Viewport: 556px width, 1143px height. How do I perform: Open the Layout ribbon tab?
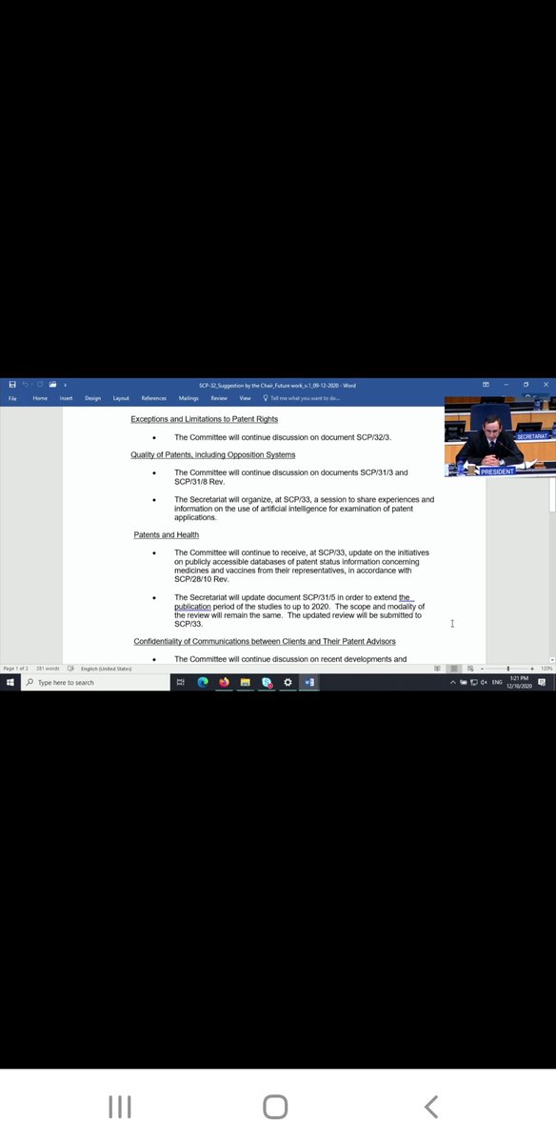(121, 398)
